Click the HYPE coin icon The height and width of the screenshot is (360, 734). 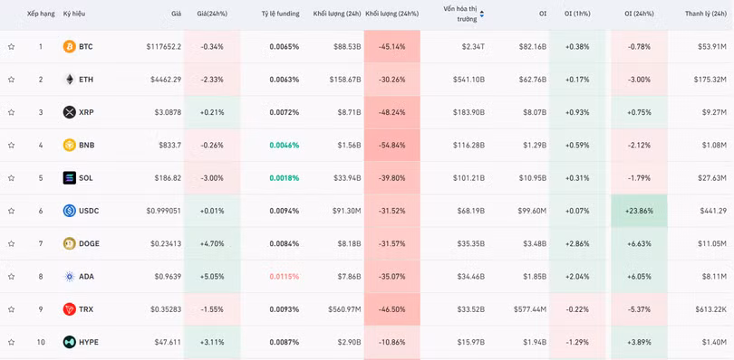pyautogui.click(x=69, y=342)
